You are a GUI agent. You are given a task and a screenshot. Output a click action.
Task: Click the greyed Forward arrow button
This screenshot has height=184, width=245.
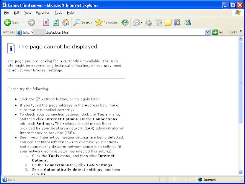coord(31,23)
